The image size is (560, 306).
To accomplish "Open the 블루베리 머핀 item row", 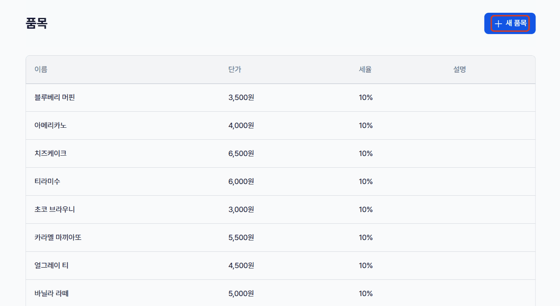I will coord(281,98).
